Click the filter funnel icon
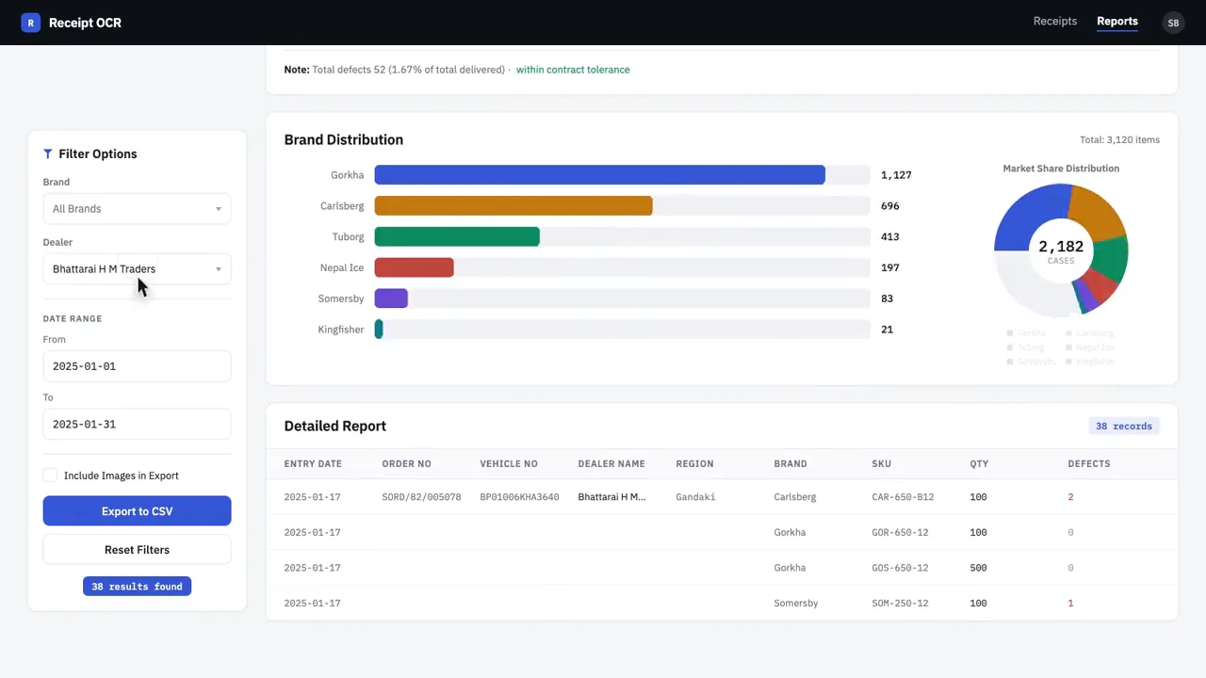Viewport: 1206px width, 678px height. [48, 153]
